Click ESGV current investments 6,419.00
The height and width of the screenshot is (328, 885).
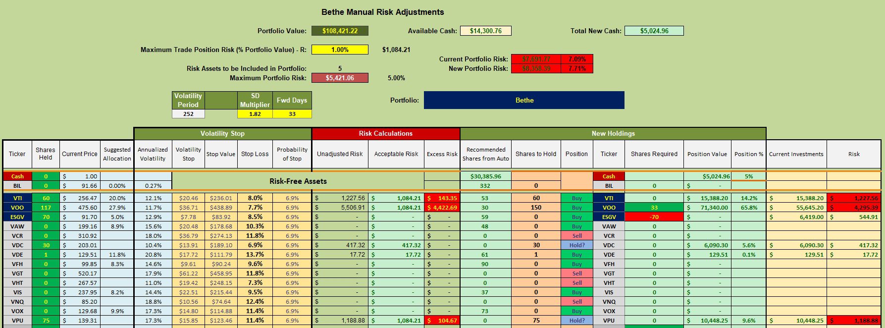(796, 217)
